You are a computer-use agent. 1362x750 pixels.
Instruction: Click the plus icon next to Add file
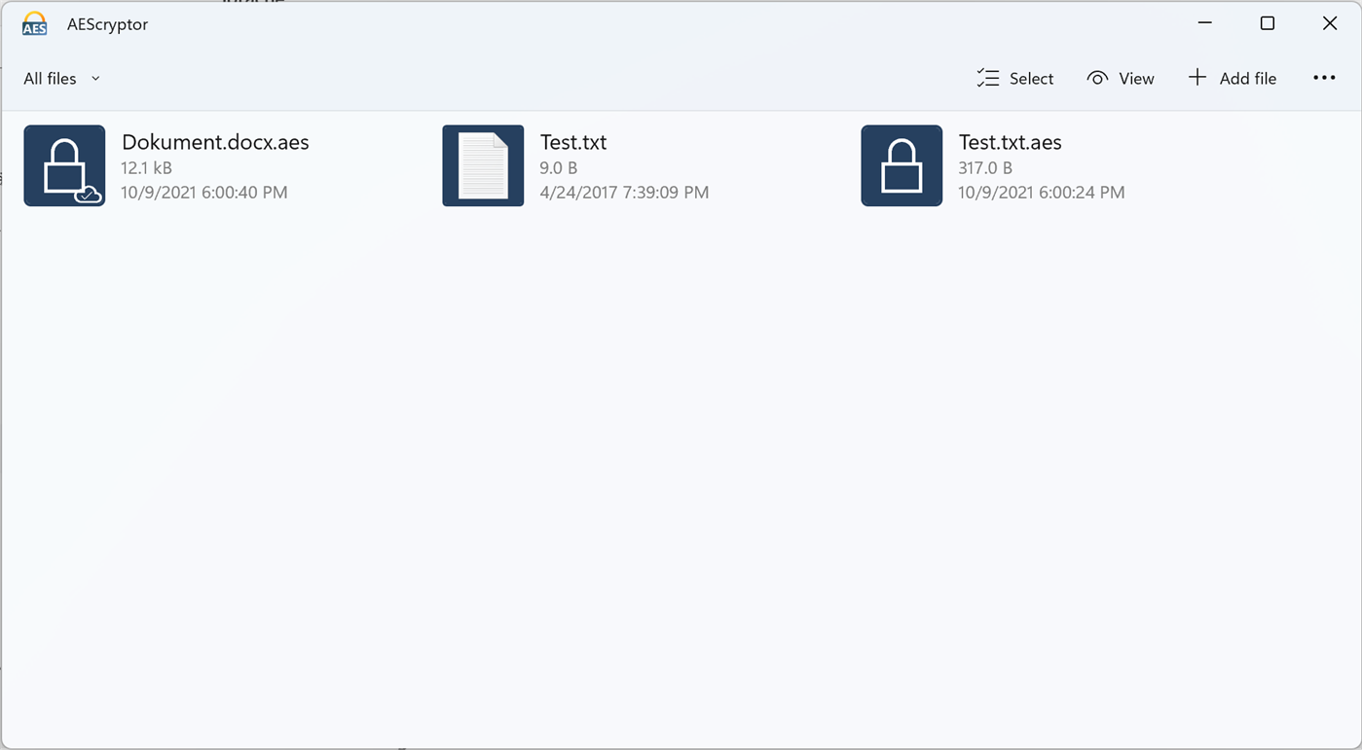click(x=1196, y=77)
